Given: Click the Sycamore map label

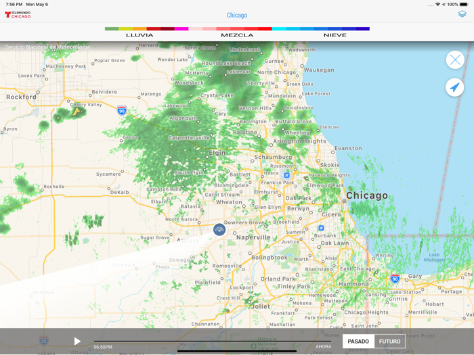Looking at the screenshot, I should (x=108, y=174).
